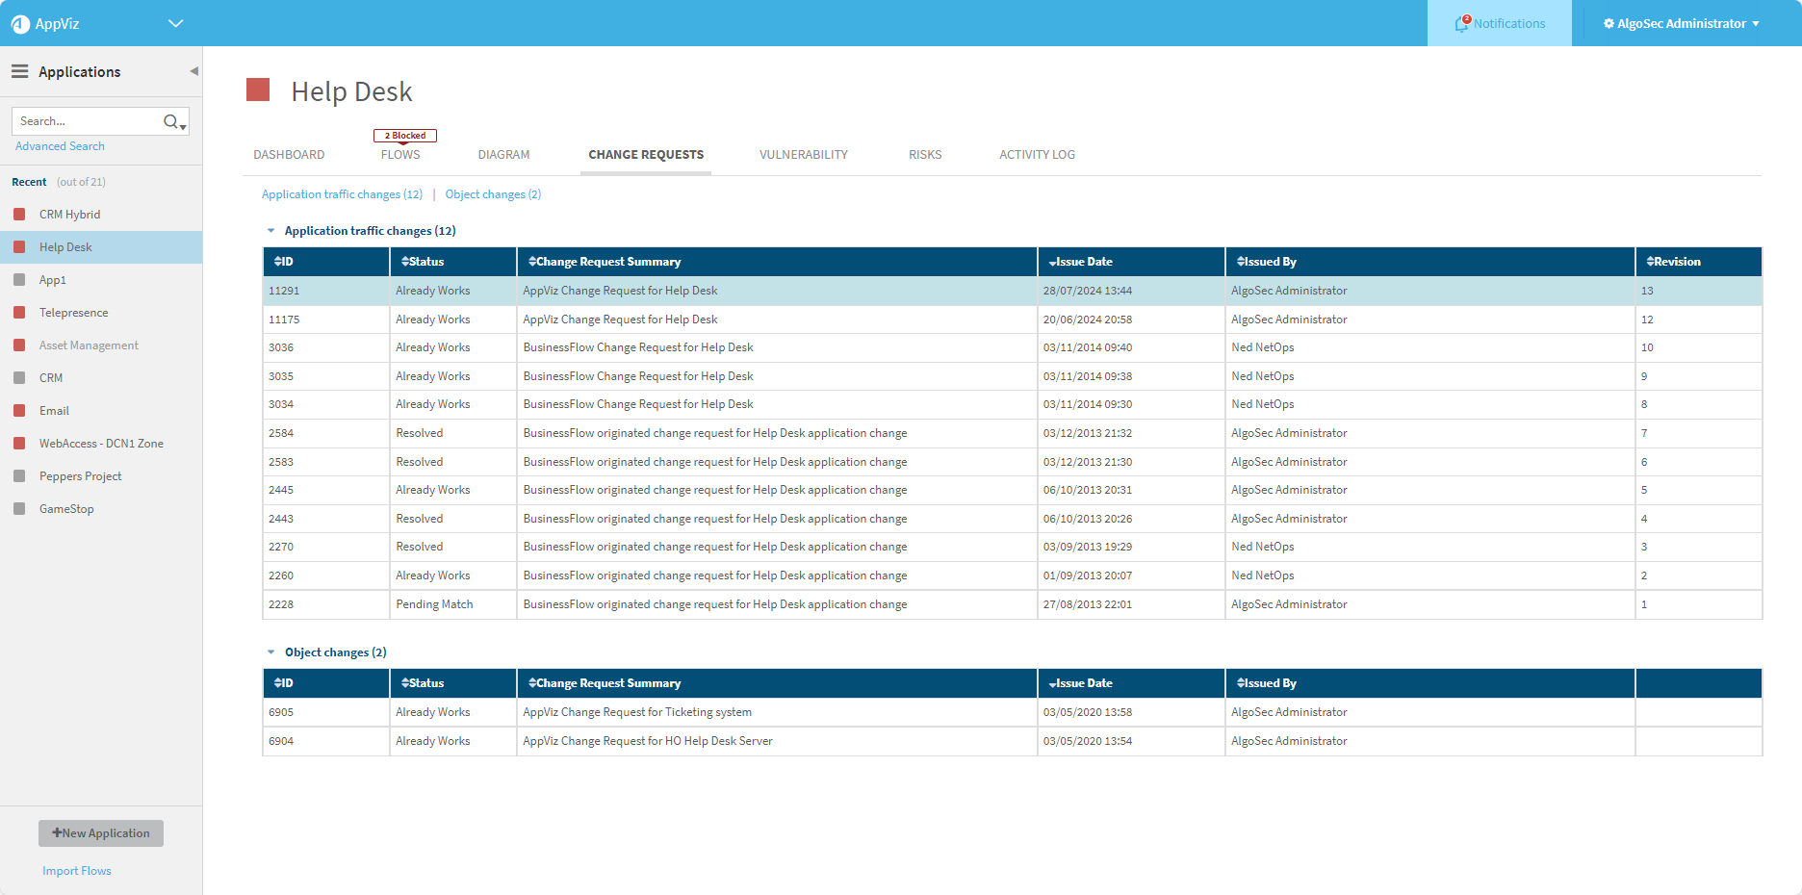Open the AlgoSec Administrator user menu
1802x895 pixels.
click(x=1681, y=23)
